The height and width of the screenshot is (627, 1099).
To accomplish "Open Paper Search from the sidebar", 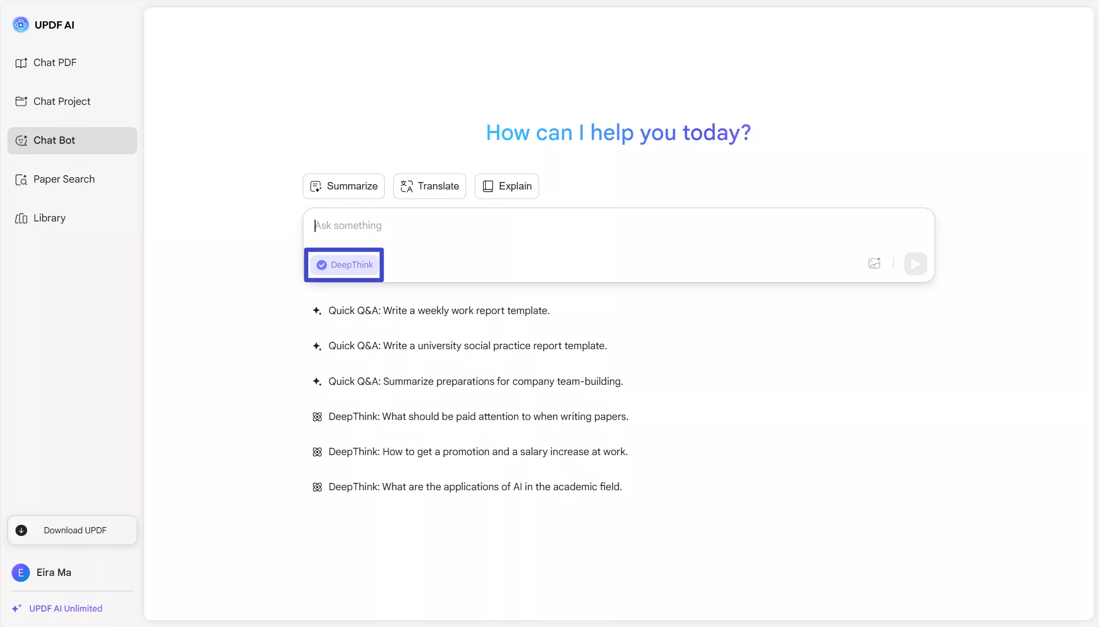I will [x=64, y=179].
